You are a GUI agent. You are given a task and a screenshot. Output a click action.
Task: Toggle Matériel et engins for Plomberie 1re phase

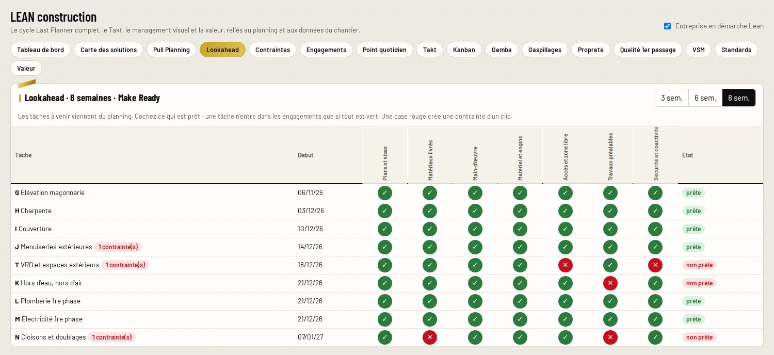[520, 301]
